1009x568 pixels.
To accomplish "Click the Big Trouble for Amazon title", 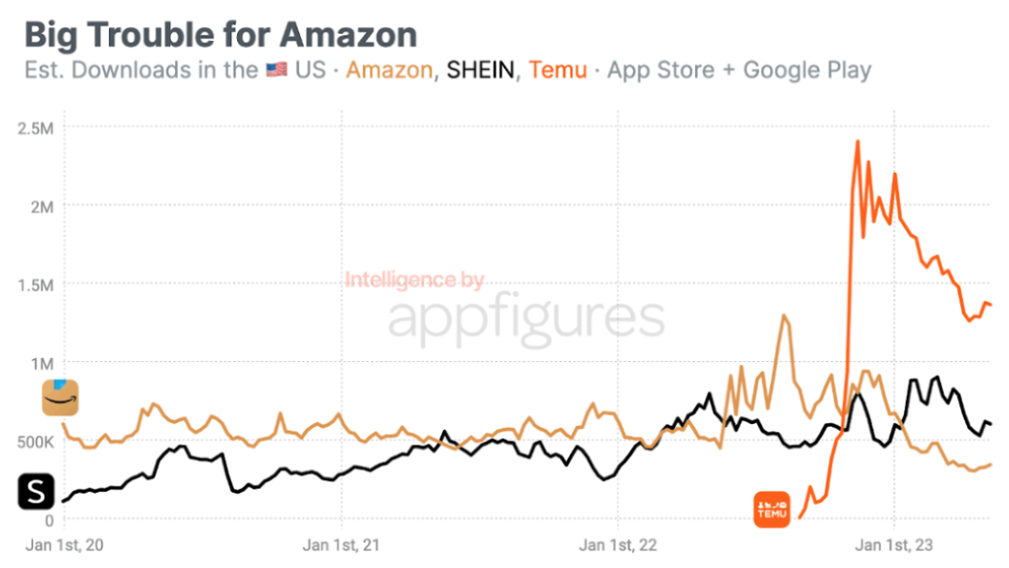I will (221, 34).
